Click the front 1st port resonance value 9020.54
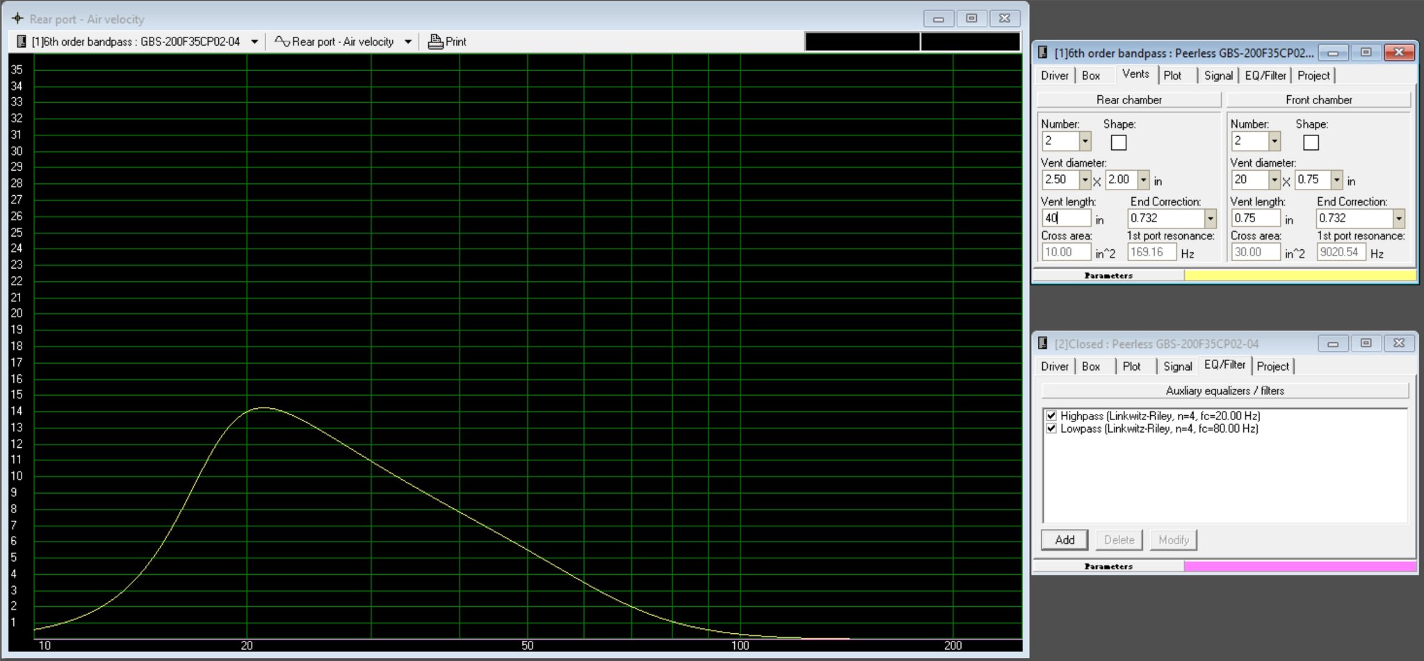Viewport: 1424px width, 661px height. (1341, 252)
